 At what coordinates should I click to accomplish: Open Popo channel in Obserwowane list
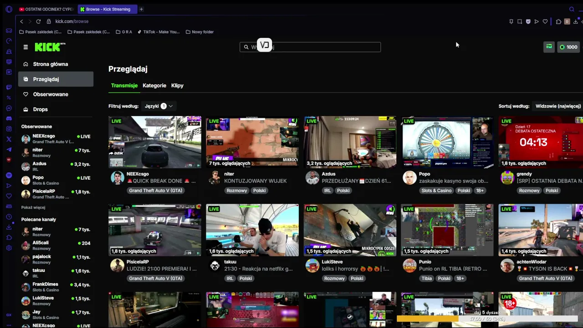point(56,180)
